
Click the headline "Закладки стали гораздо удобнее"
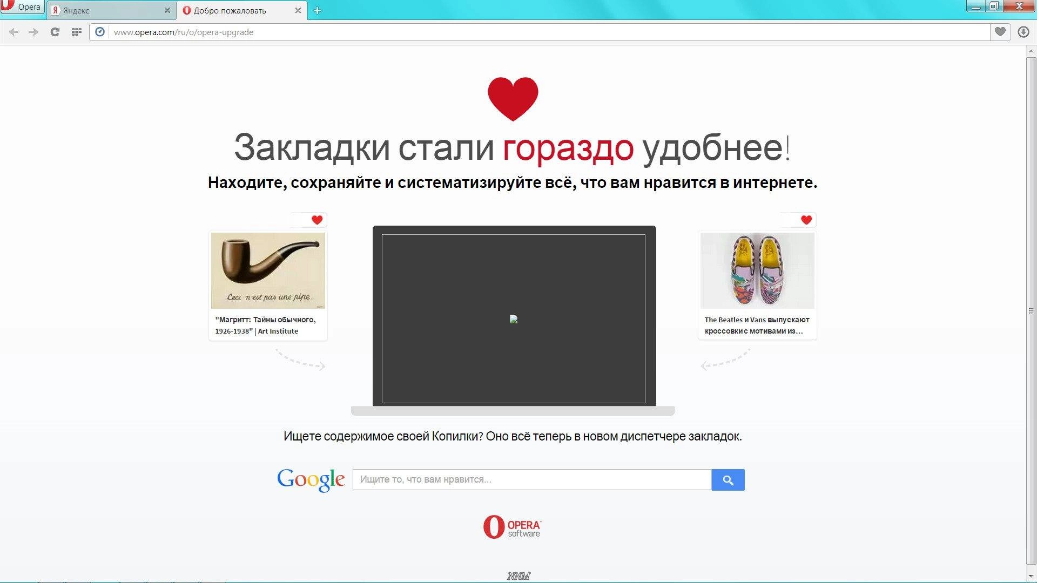(512, 147)
